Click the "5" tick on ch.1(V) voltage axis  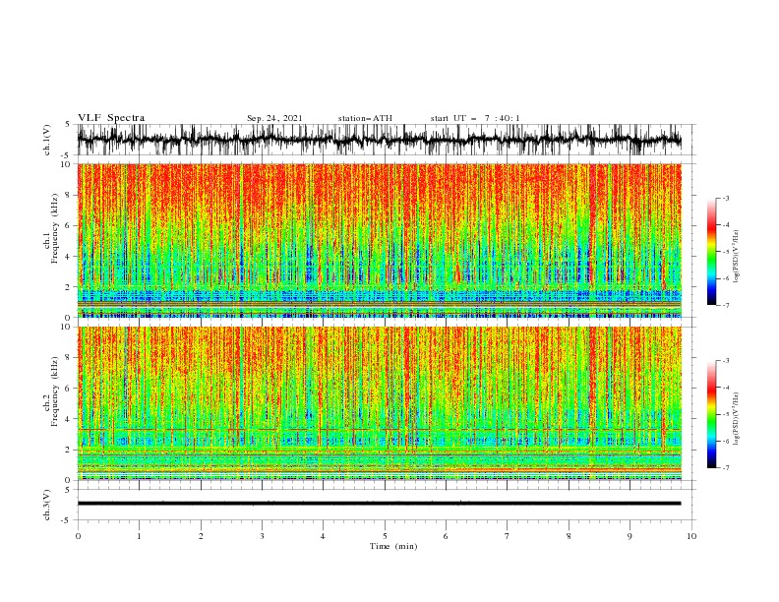coord(67,124)
